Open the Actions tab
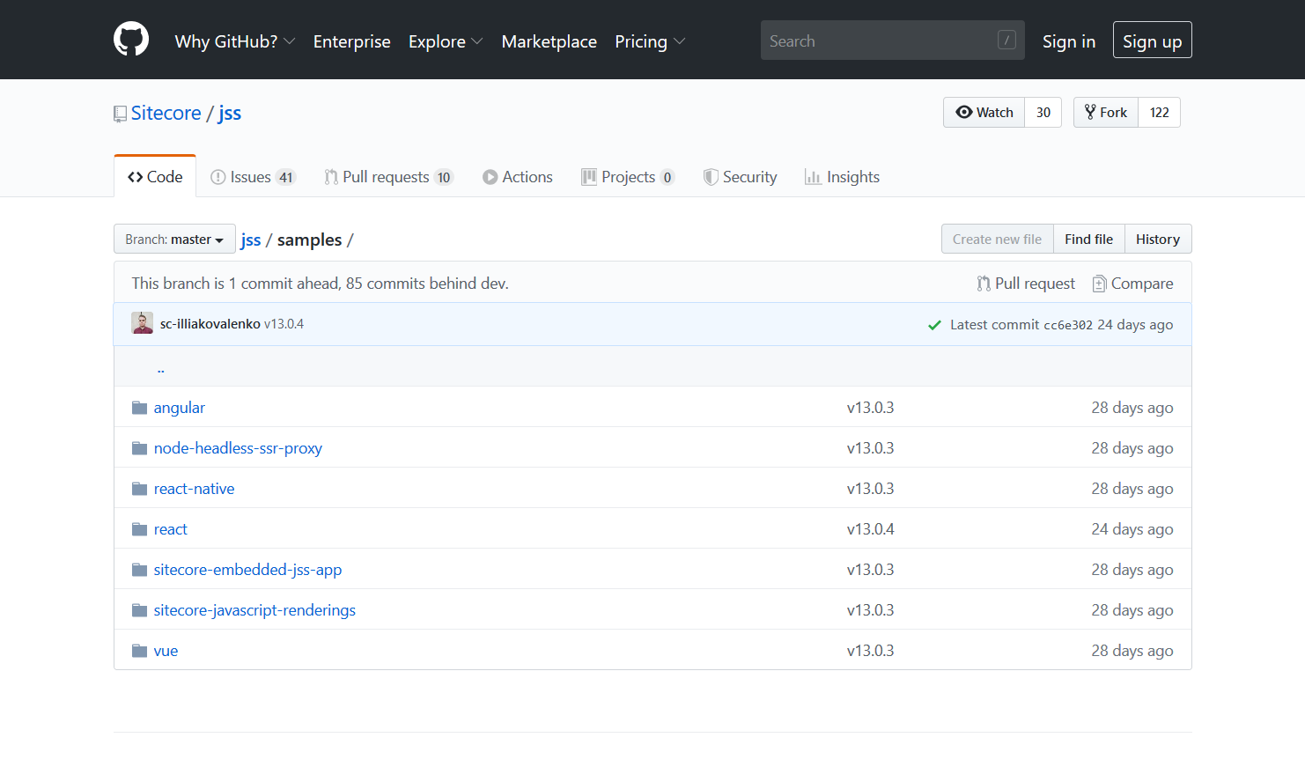The height and width of the screenshot is (767, 1305). pos(518,177)
